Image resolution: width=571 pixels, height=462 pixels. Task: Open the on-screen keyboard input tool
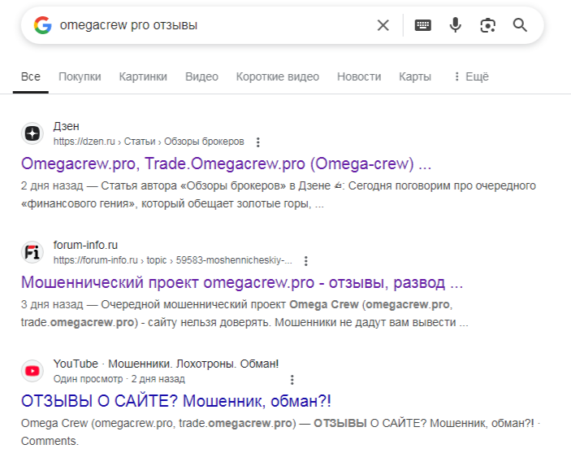[x=423, y=25]
